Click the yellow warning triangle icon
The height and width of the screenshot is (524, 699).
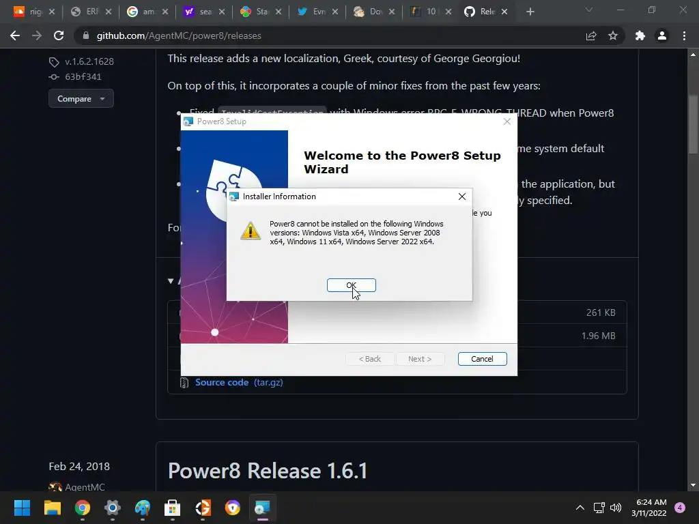click(x=251, y=231)
